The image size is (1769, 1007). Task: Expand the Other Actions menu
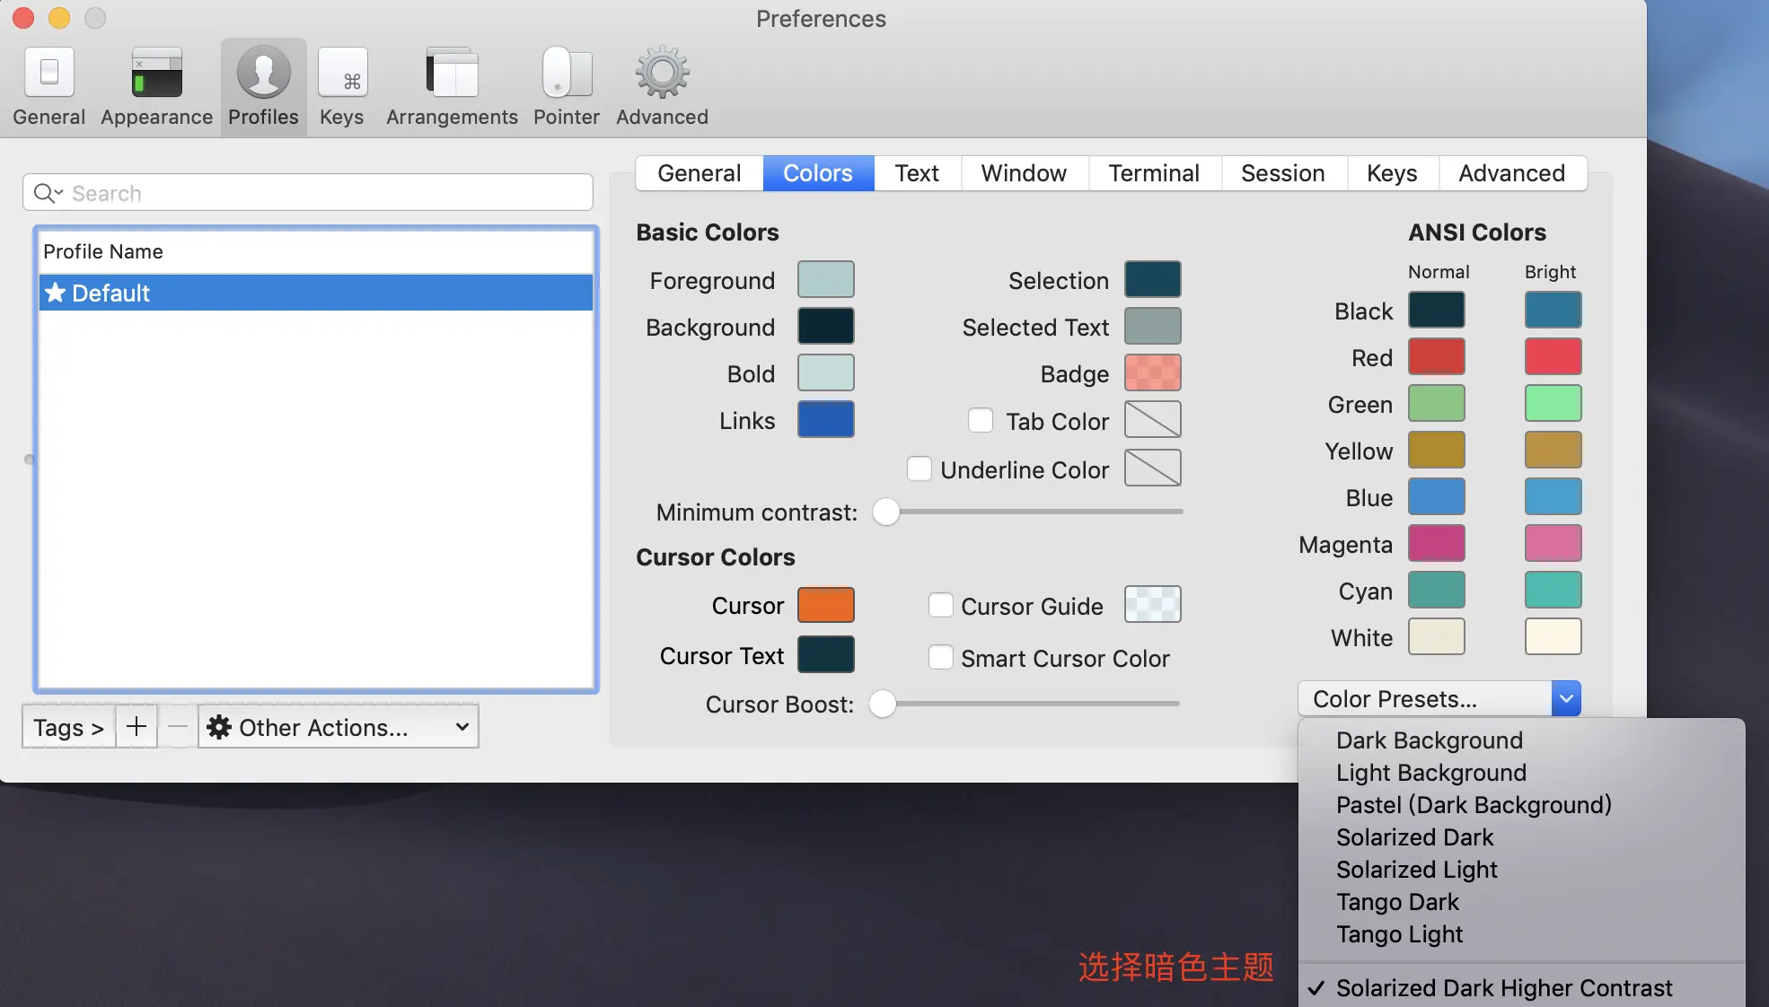click(x=338, y=726)
